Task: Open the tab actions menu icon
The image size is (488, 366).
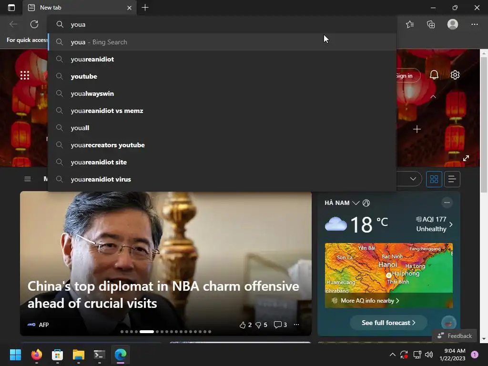Action: 11,8
